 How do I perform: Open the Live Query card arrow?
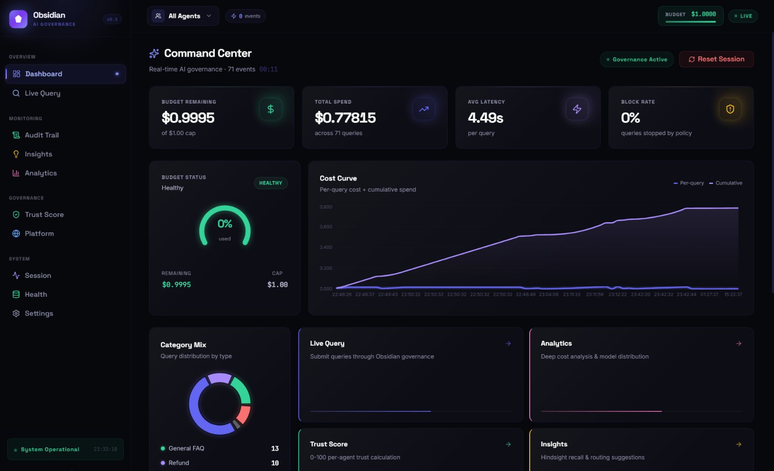coord(508,344)
